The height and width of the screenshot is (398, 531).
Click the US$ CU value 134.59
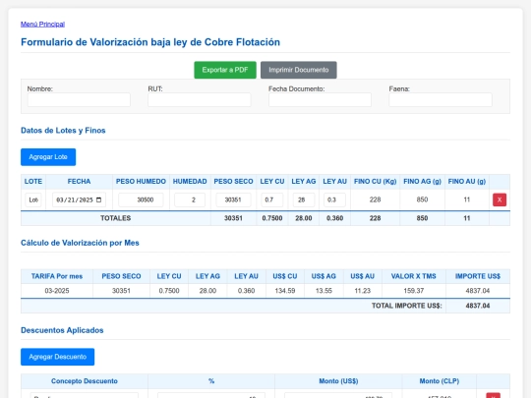click(285, 291)
